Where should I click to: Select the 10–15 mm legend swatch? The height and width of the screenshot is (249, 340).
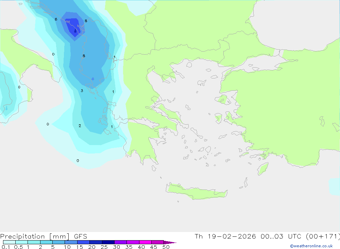[71, 242]
